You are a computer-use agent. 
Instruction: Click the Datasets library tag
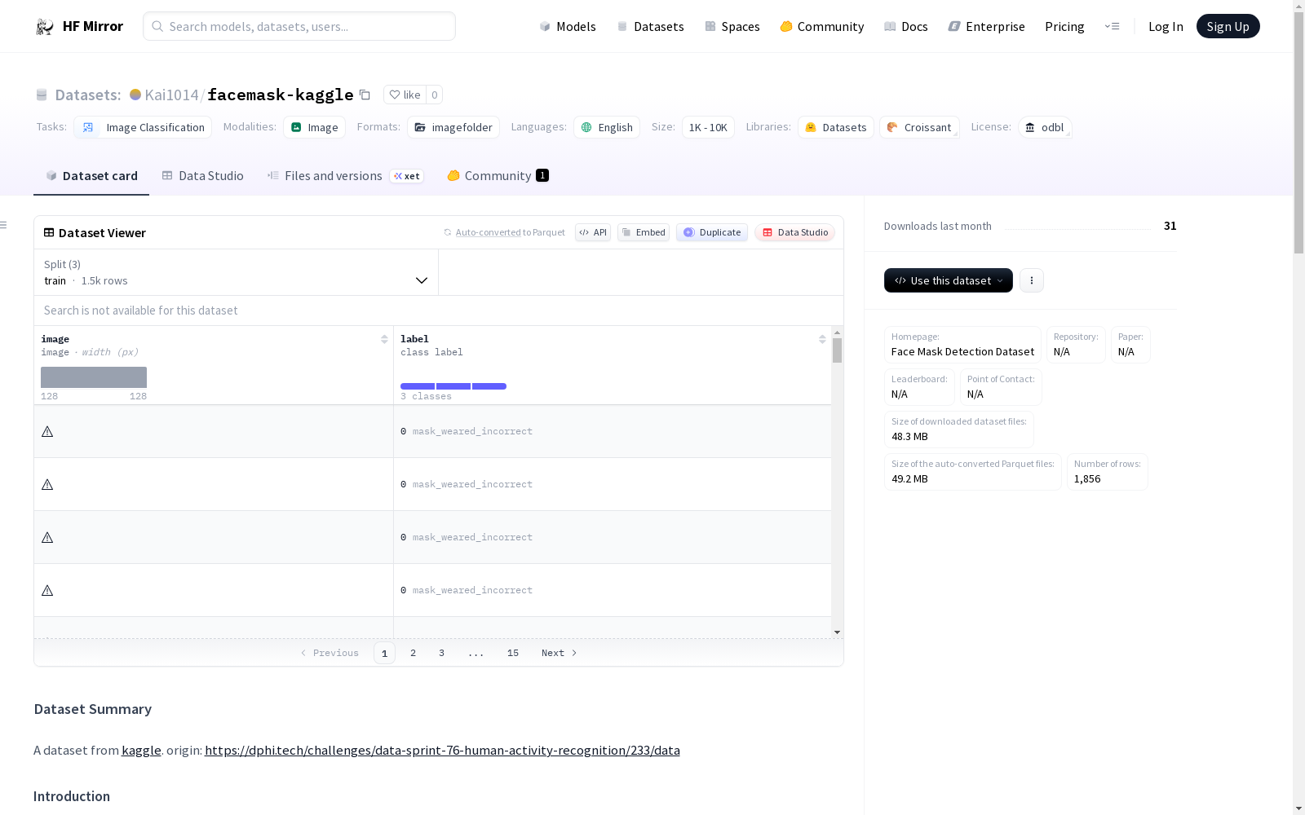pos(836,127)
